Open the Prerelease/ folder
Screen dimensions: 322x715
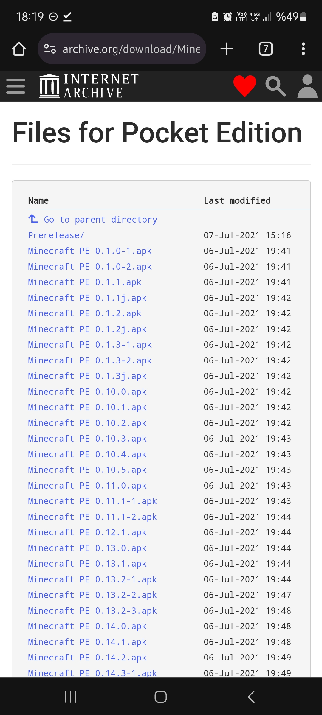coord(56,235)
